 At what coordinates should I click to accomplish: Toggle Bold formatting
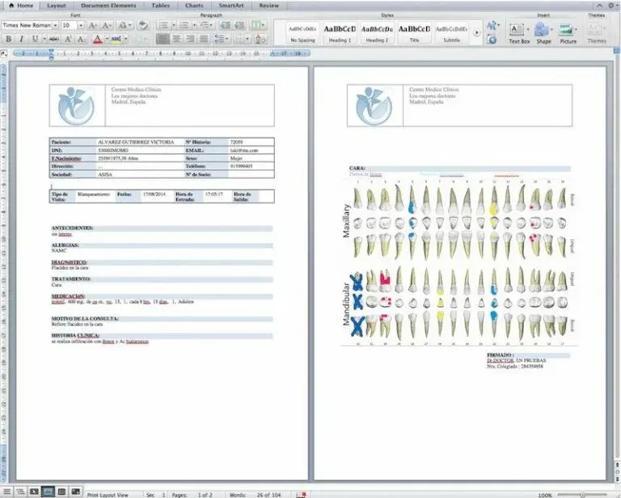click(x=9, y=39)
